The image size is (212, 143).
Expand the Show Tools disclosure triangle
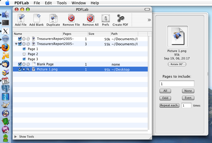[16, 137]
